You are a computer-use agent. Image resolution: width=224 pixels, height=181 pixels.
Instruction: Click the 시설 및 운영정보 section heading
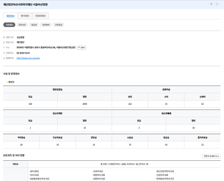[11, 74]
